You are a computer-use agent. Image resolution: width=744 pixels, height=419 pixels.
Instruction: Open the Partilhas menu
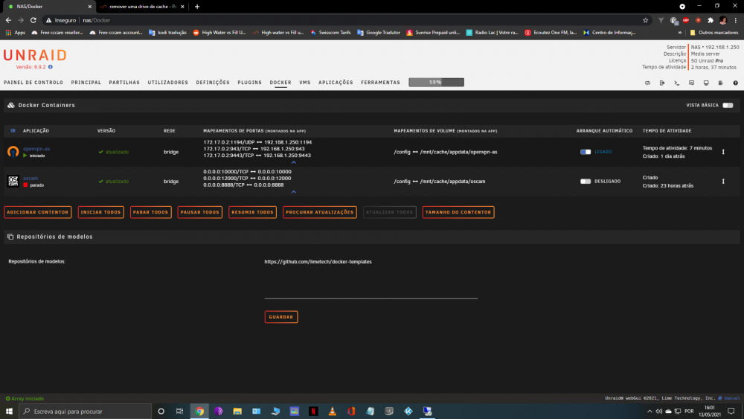pos(124,83)
